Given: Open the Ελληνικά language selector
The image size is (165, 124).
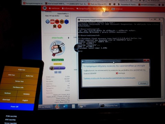Looking at the screenshot, I should tap(117, 9).
